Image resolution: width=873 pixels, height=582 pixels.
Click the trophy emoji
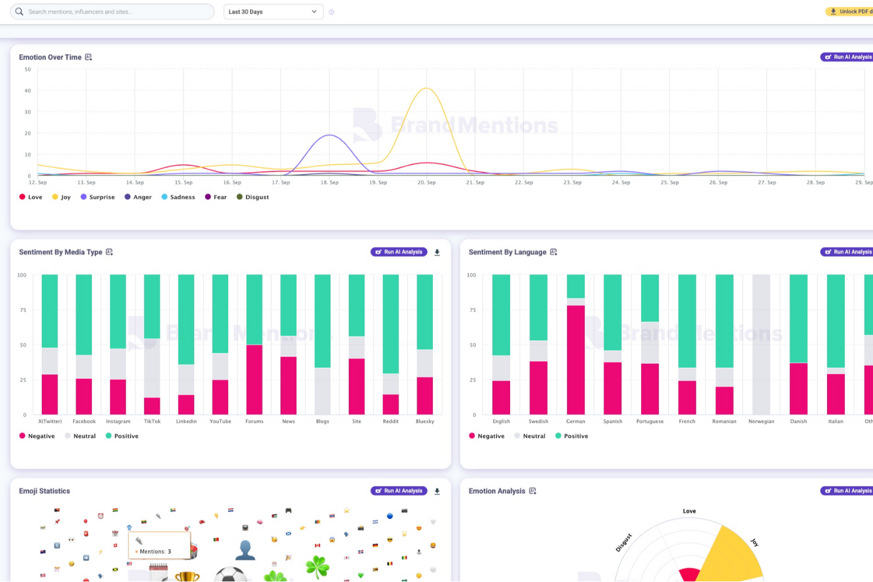[187, 577]
